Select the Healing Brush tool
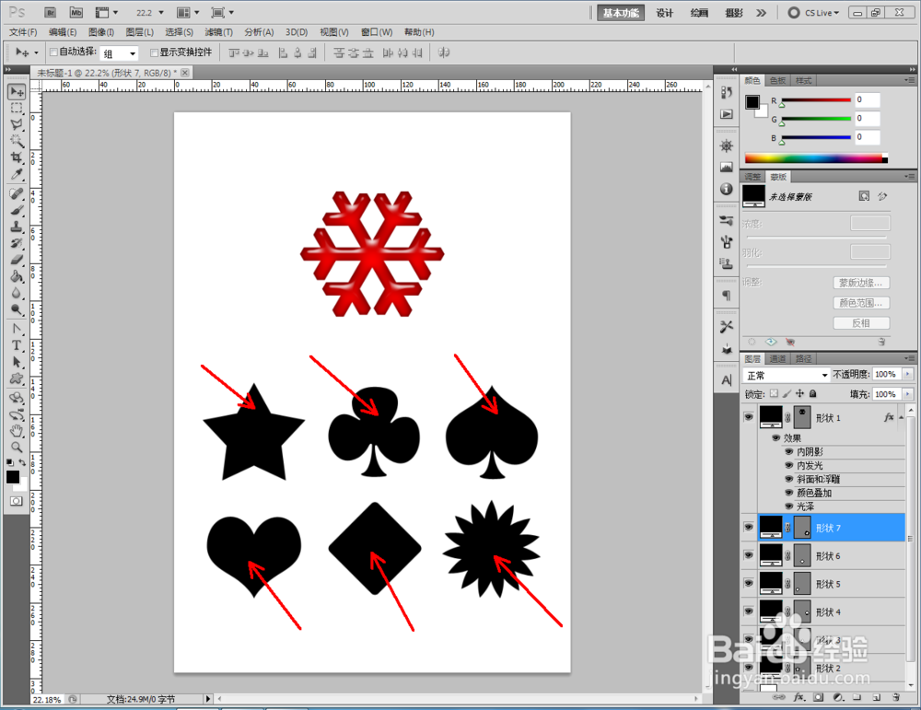Image resolution: width=921 pixels, height=710 pixels. pyautogui.click(x=17, y=193)
